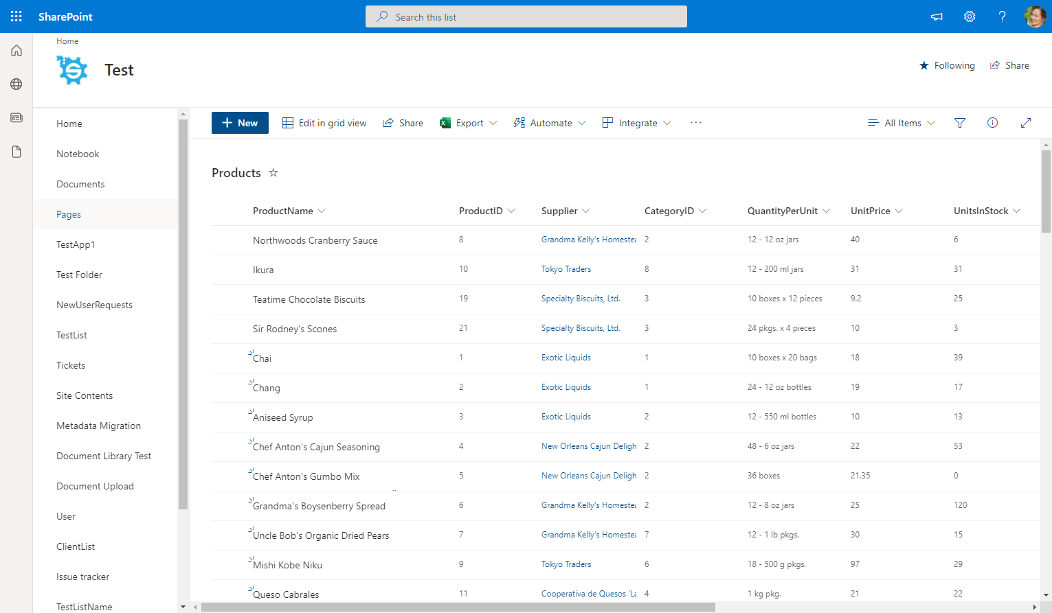Open the Help question mark icon
This screenshot has height=613, width=1052.
coord(1003,16)
